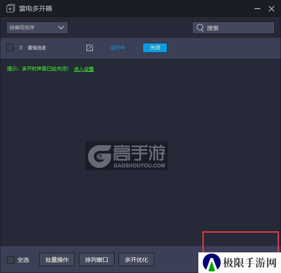Click the edit icon for 最强迫逐
Image resolution: width=281 pixels, height=273 pixels.
pos(90,48)
